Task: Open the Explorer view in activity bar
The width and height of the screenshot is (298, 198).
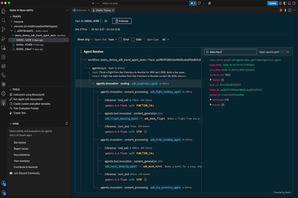Action: click(x=3, y=11)
